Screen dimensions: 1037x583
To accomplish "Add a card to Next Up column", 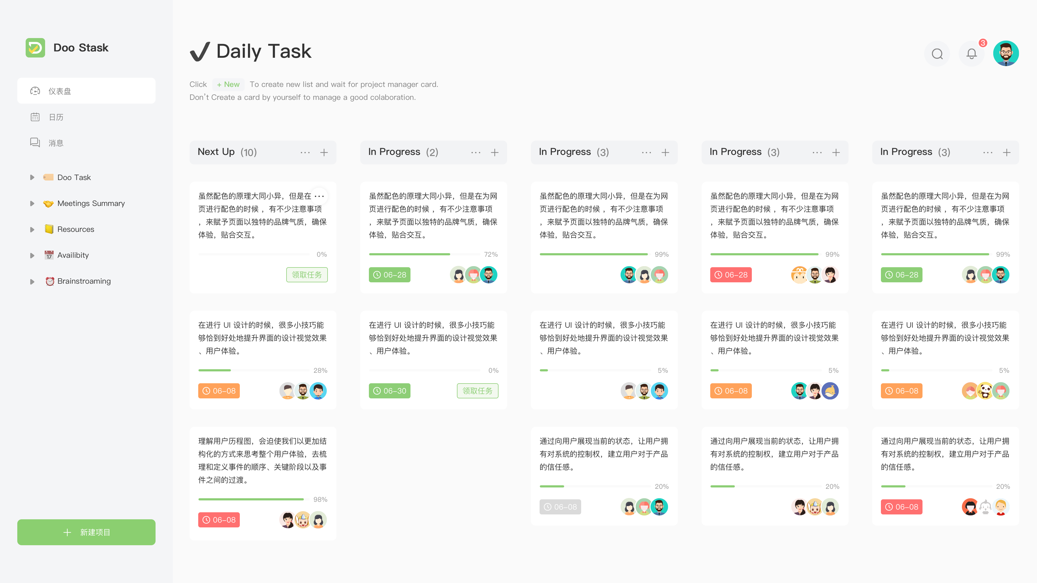I will tap(324, 152).
